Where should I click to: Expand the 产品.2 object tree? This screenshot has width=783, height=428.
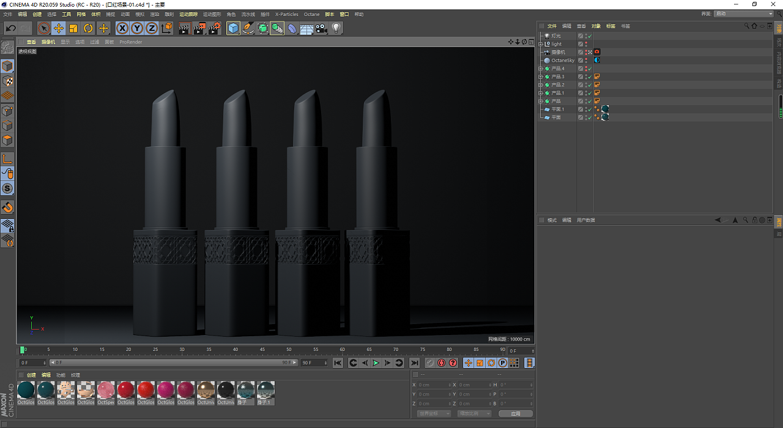pos(541,85)
